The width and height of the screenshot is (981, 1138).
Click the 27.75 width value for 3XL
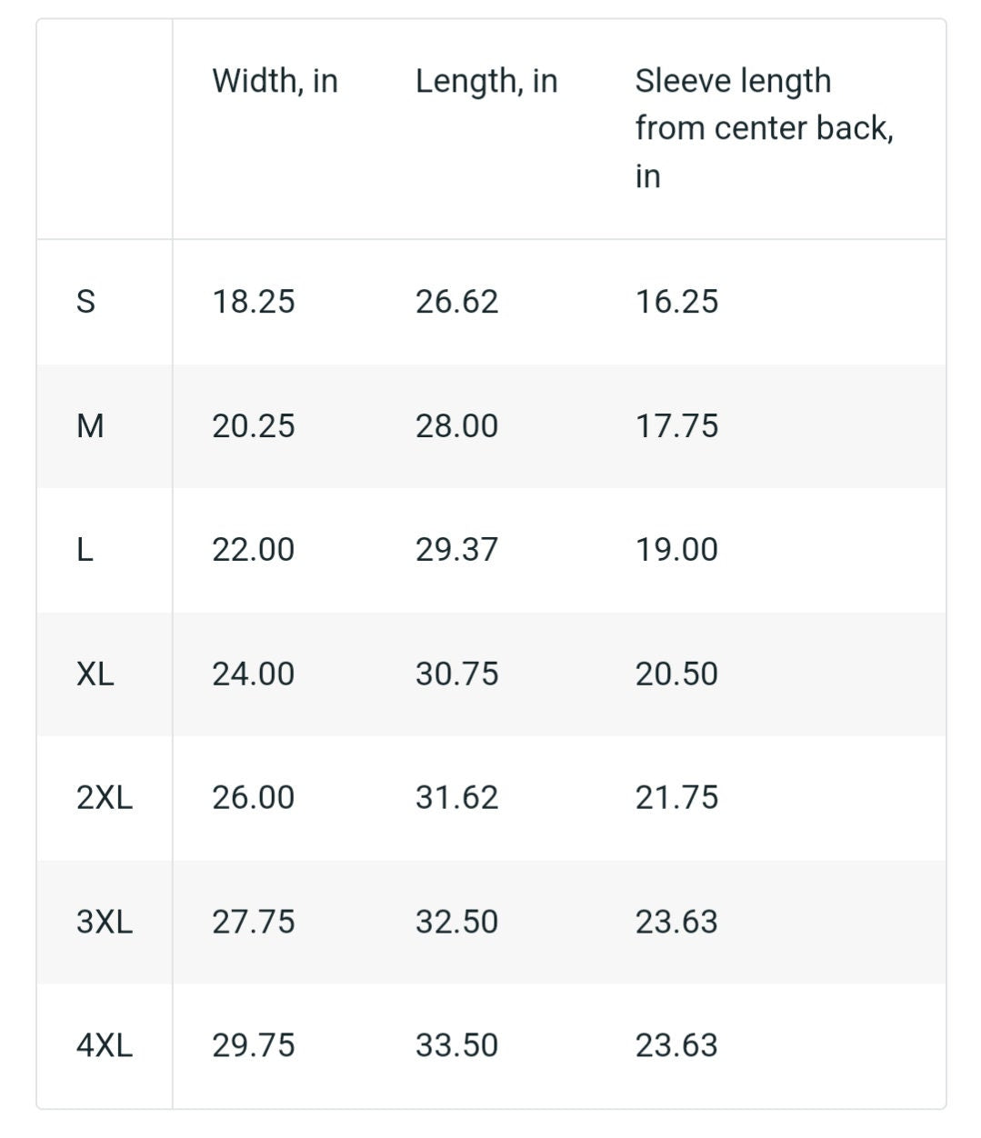point(254,922)
